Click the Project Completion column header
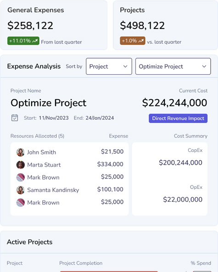Viewport: 218px width, 272px height. click(x=81, y=263)
